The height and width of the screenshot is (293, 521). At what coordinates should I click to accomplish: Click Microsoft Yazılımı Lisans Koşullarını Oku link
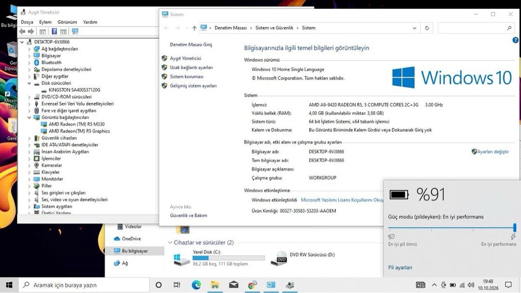pos(342,200)
